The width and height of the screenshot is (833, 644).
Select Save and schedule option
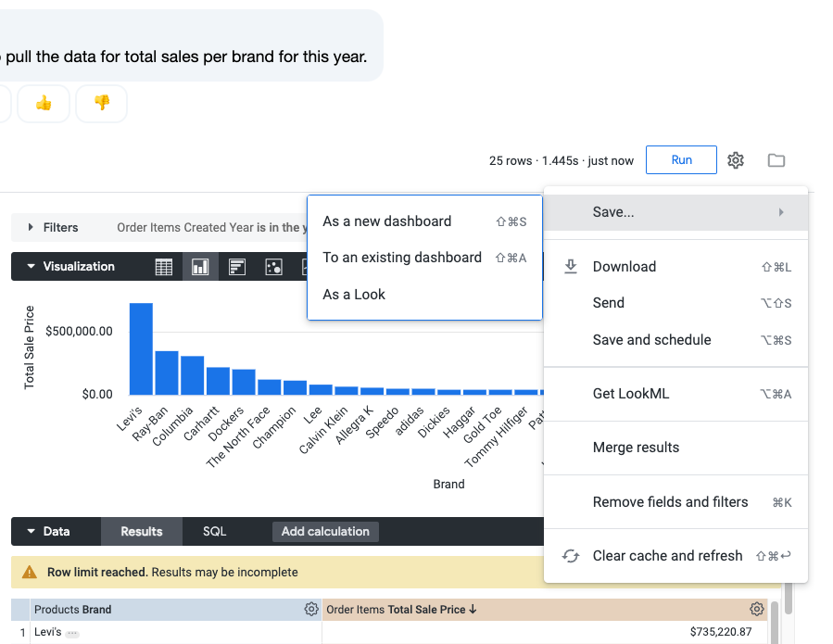pyautogui.click(x=675, y=340)
